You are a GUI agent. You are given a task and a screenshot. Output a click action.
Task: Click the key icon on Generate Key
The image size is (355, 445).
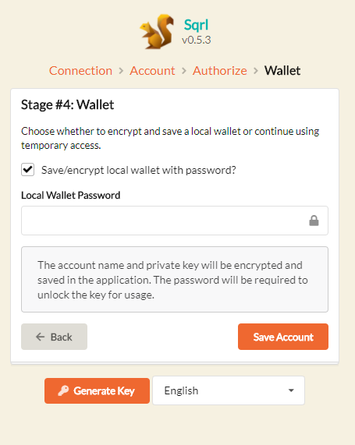[63, 390]
